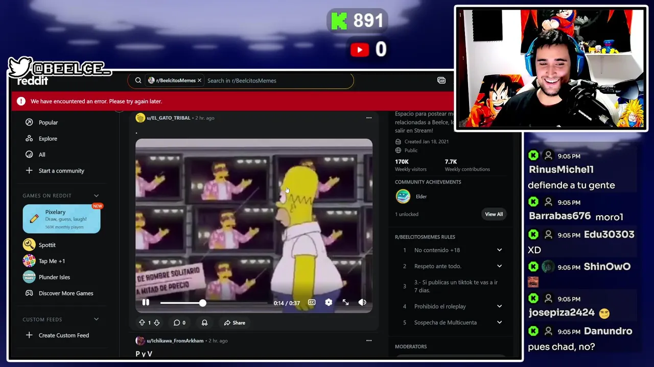654x367 pixels.
Task: Click Barrabas676 username in chat
Action: pos(559,216)
